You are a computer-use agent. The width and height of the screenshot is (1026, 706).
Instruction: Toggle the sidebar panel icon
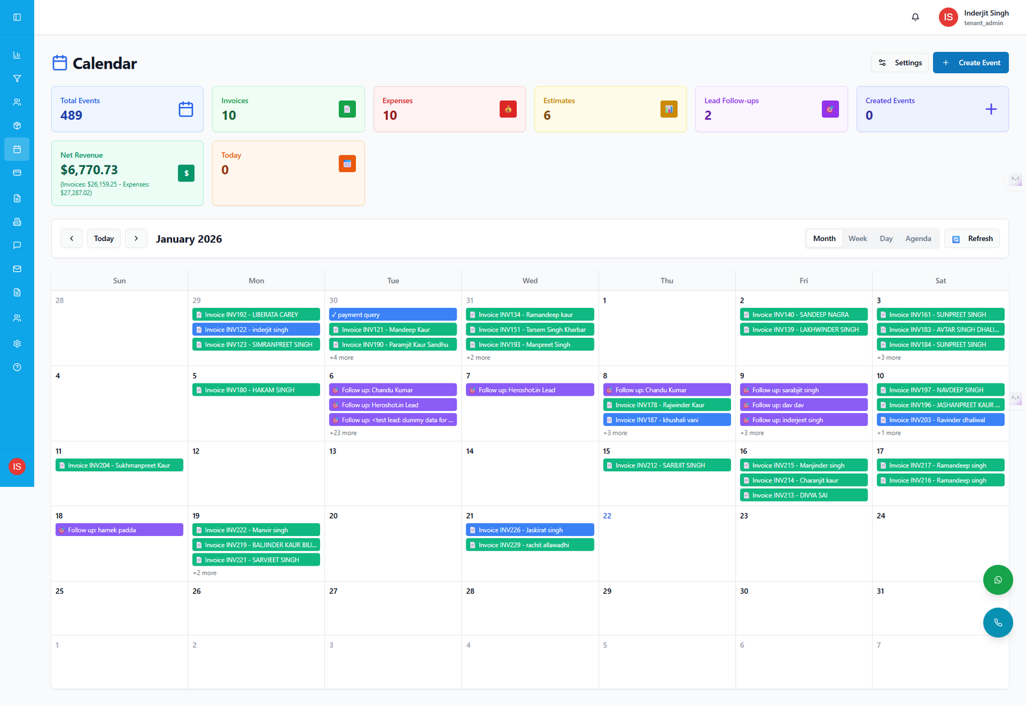17,17
